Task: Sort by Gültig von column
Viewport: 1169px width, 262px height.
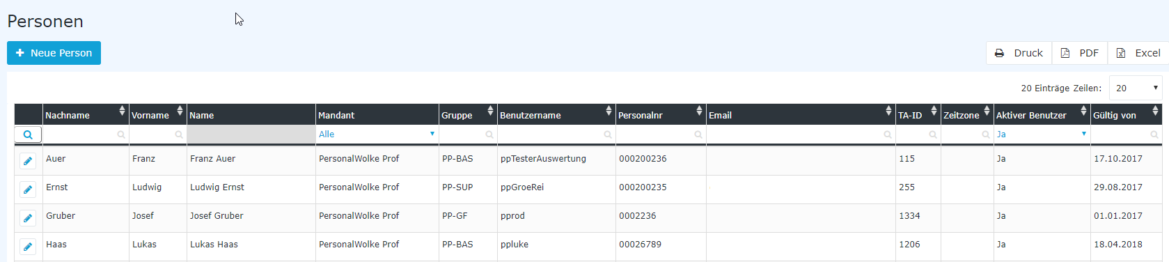Action: click(1155, 111)
